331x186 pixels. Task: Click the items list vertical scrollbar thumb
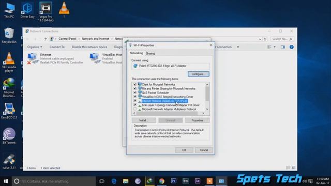point(207,94)
